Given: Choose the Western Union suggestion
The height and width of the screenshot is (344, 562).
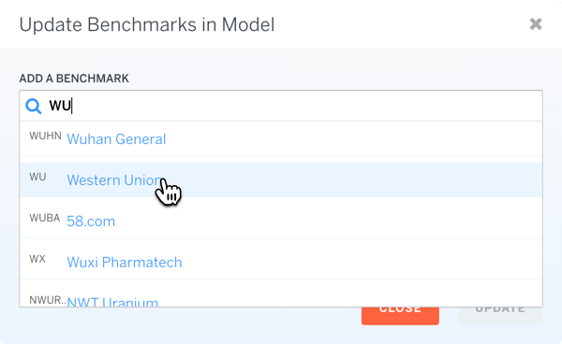Looking at the screenshot, I should coord(114,179).
